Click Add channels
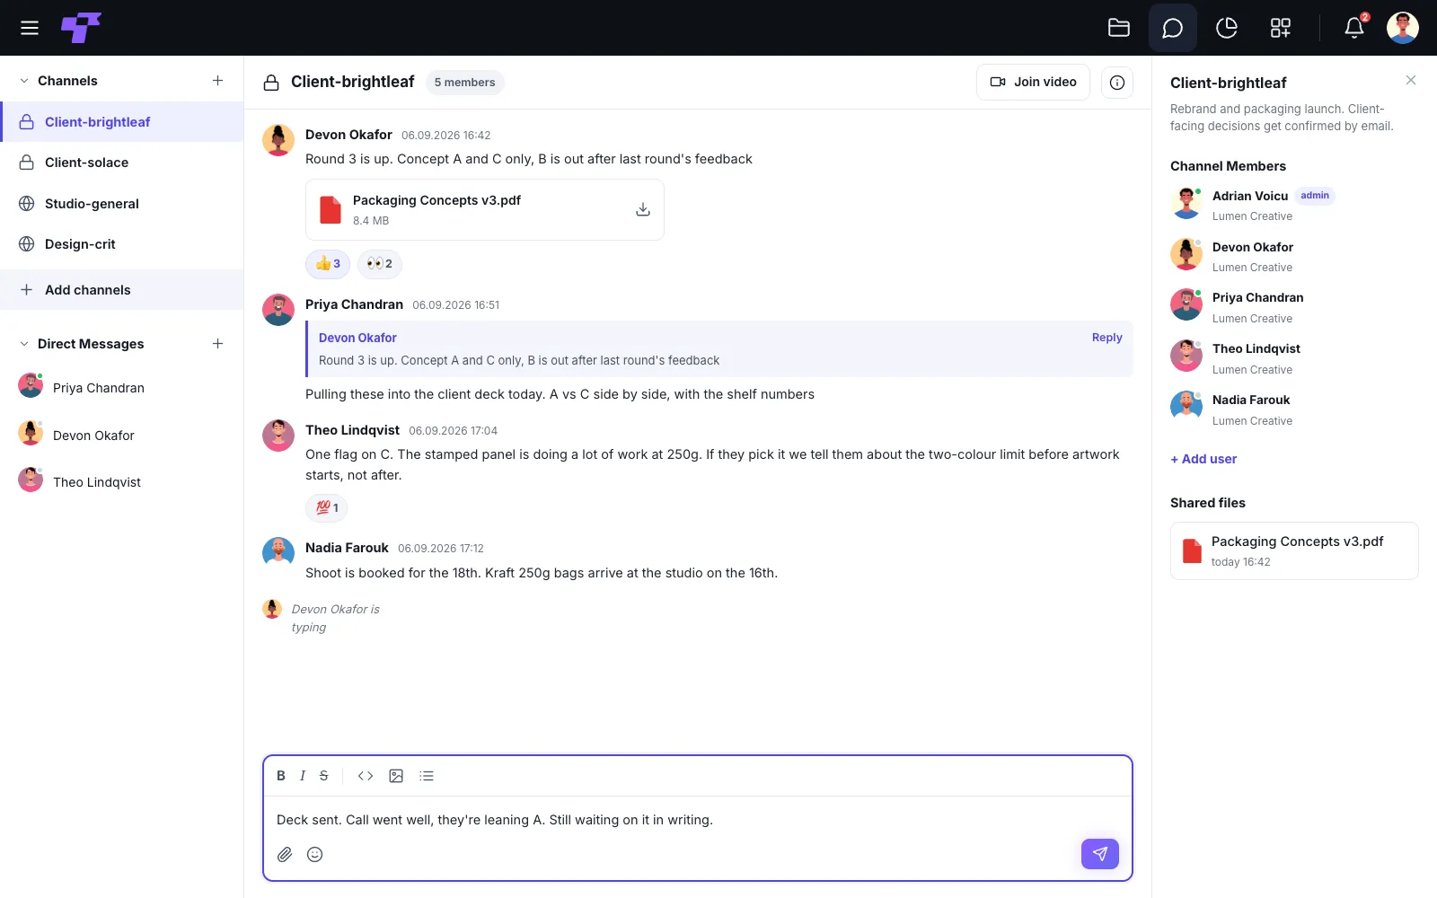The height and width of the screenshot is (898, 1437). tap(122, 290)
